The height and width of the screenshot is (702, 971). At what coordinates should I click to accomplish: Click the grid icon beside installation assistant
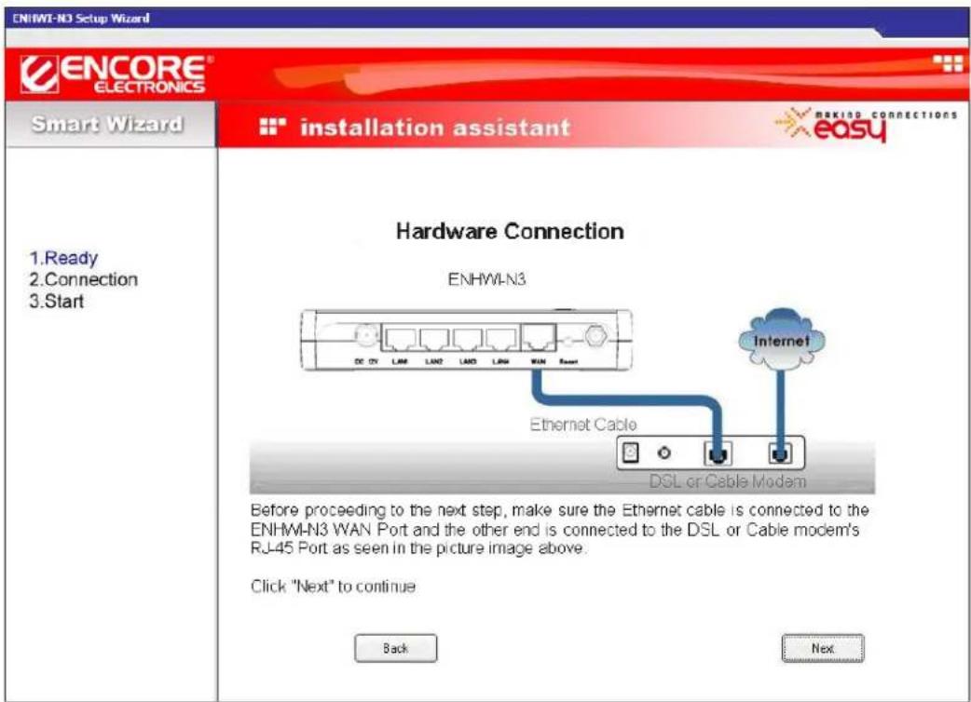coord(272,127)
